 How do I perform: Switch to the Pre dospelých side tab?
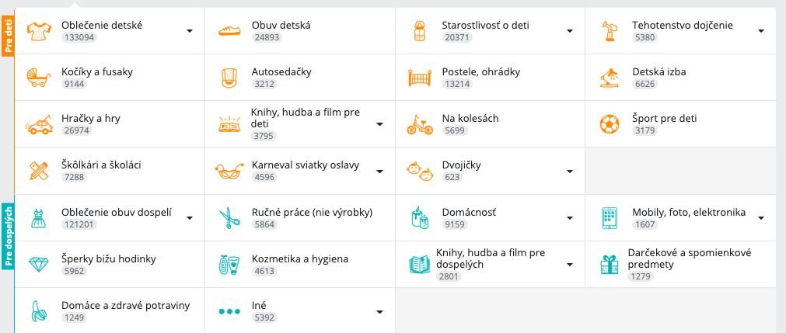[x=8, y=236]
